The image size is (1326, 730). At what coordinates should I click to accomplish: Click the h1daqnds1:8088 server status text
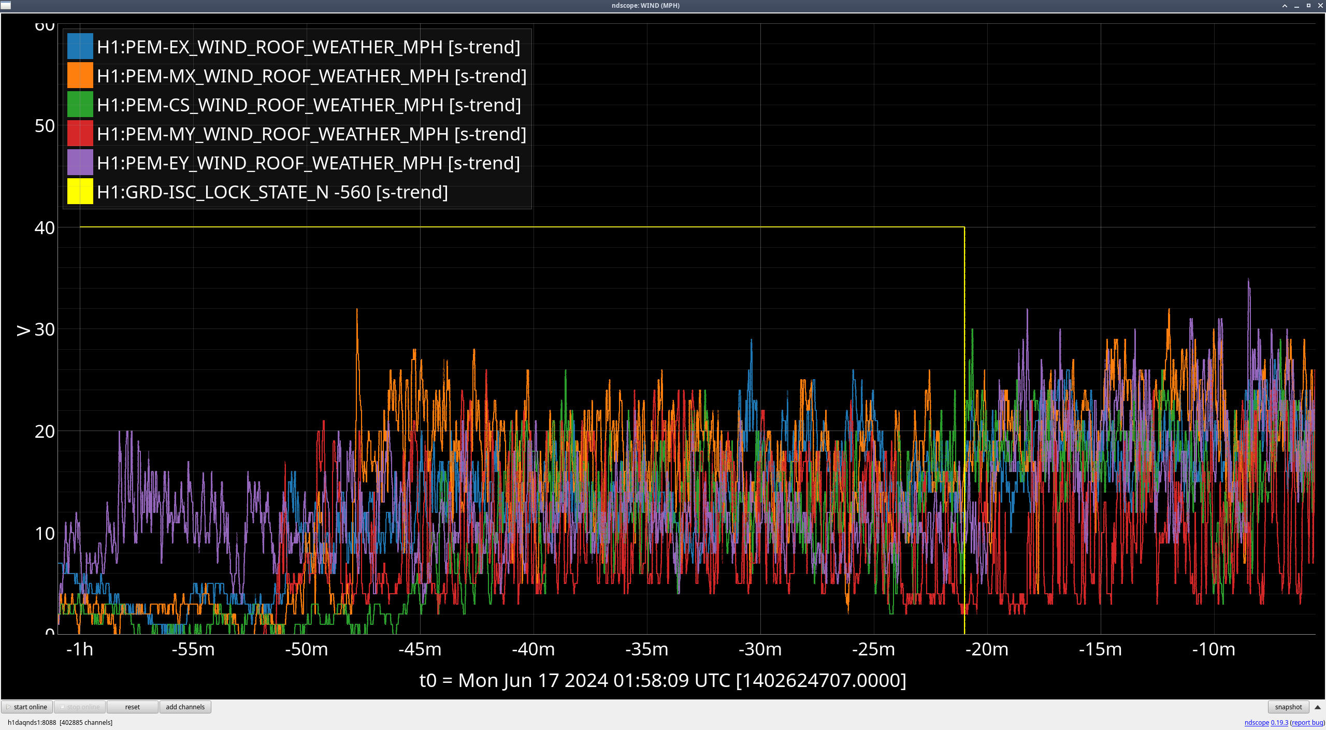[x=60, y=722]
